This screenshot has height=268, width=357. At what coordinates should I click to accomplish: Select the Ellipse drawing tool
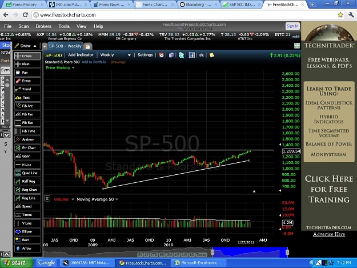(x=27, y=231)
